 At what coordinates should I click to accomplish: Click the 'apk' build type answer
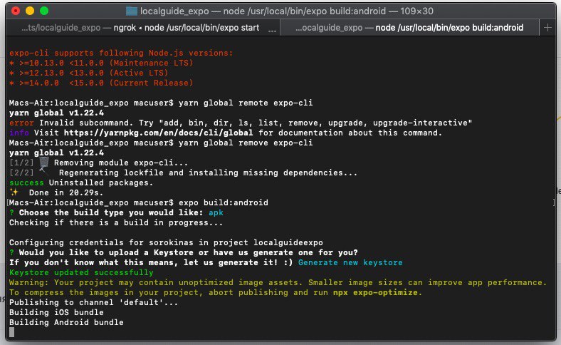tap(216, 213)
